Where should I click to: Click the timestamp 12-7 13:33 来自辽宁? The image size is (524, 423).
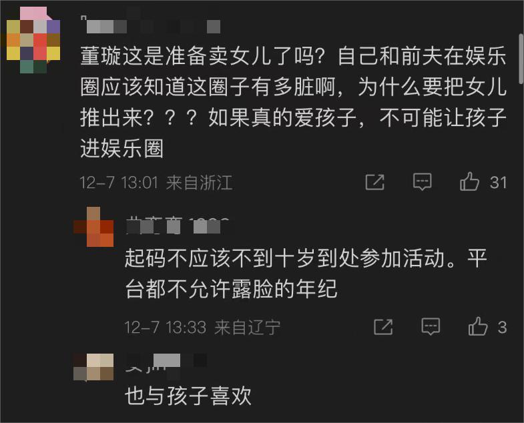click(x=202, y=327)
